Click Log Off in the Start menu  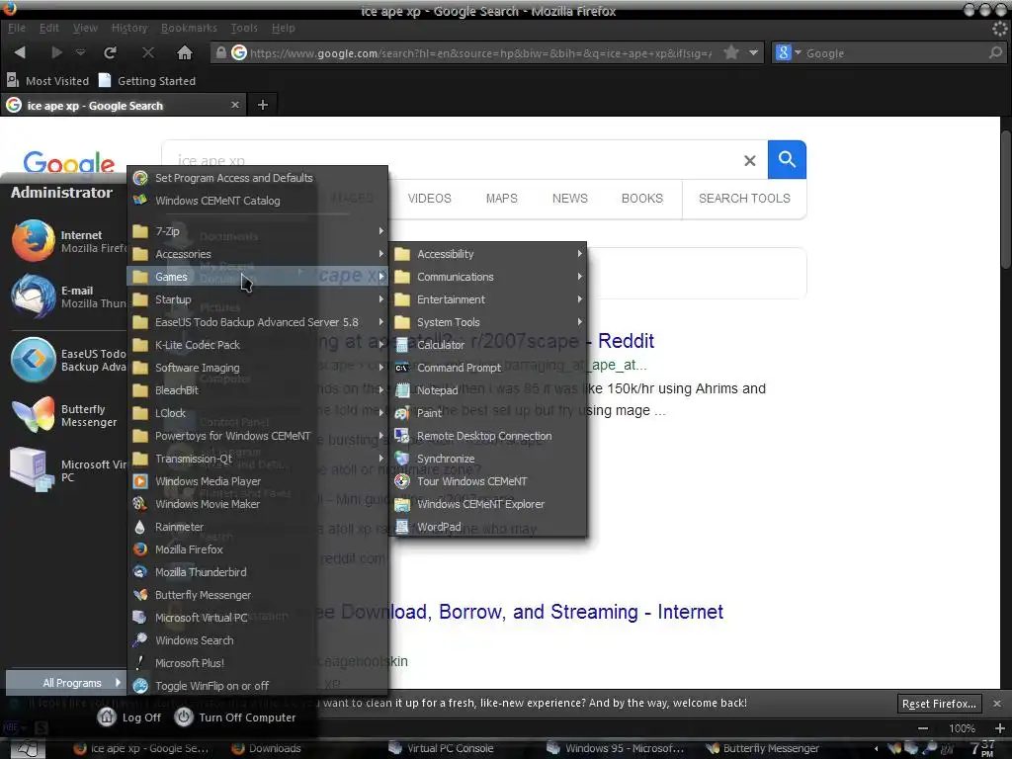coord(129,717)
